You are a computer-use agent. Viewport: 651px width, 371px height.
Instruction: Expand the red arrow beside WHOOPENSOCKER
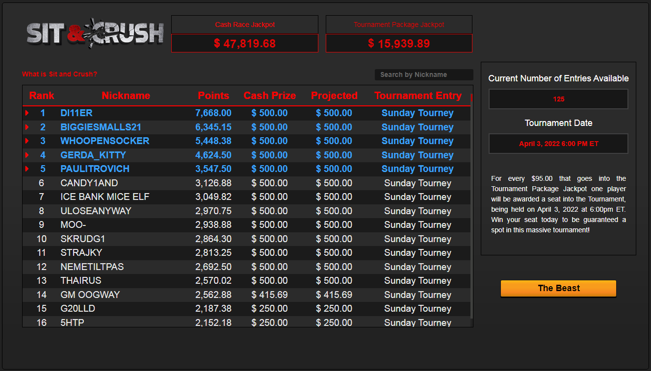point(27,141)
